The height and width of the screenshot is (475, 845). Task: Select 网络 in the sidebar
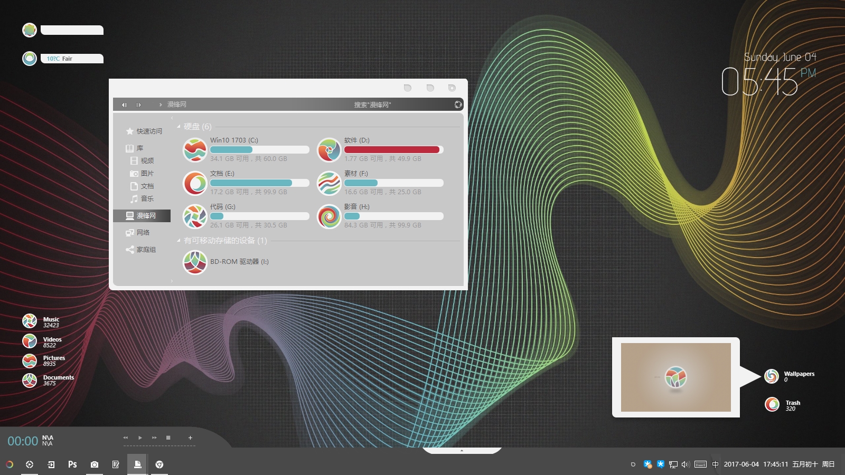click(x=143, y=233)
